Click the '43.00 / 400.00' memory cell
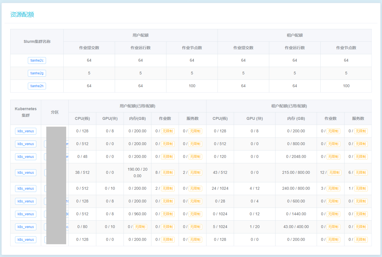Viewport: 382px width, 257px height. [x=296, y=227]
